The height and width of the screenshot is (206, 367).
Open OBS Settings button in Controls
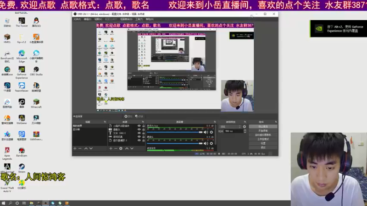263,143
